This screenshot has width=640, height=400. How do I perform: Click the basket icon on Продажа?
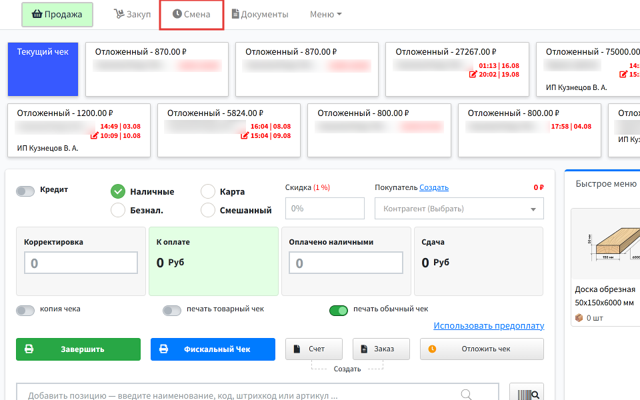tap(37, 14)
